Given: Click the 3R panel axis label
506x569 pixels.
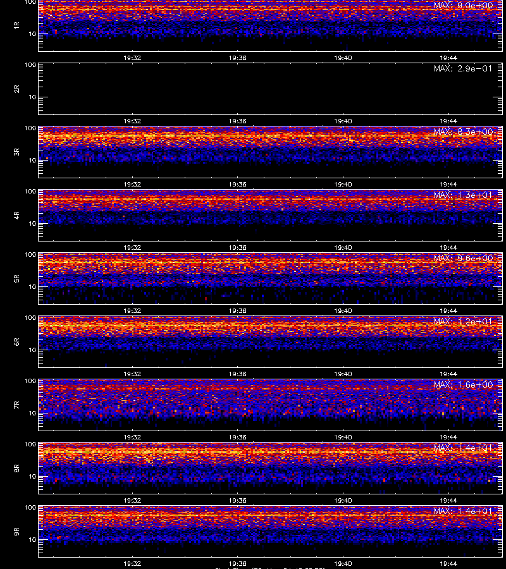Looking at the screenshot, I should [16, 152].
